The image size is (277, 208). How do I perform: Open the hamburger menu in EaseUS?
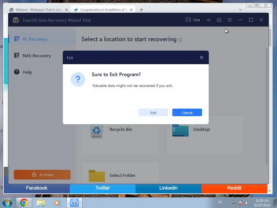[x=229, y=20]
